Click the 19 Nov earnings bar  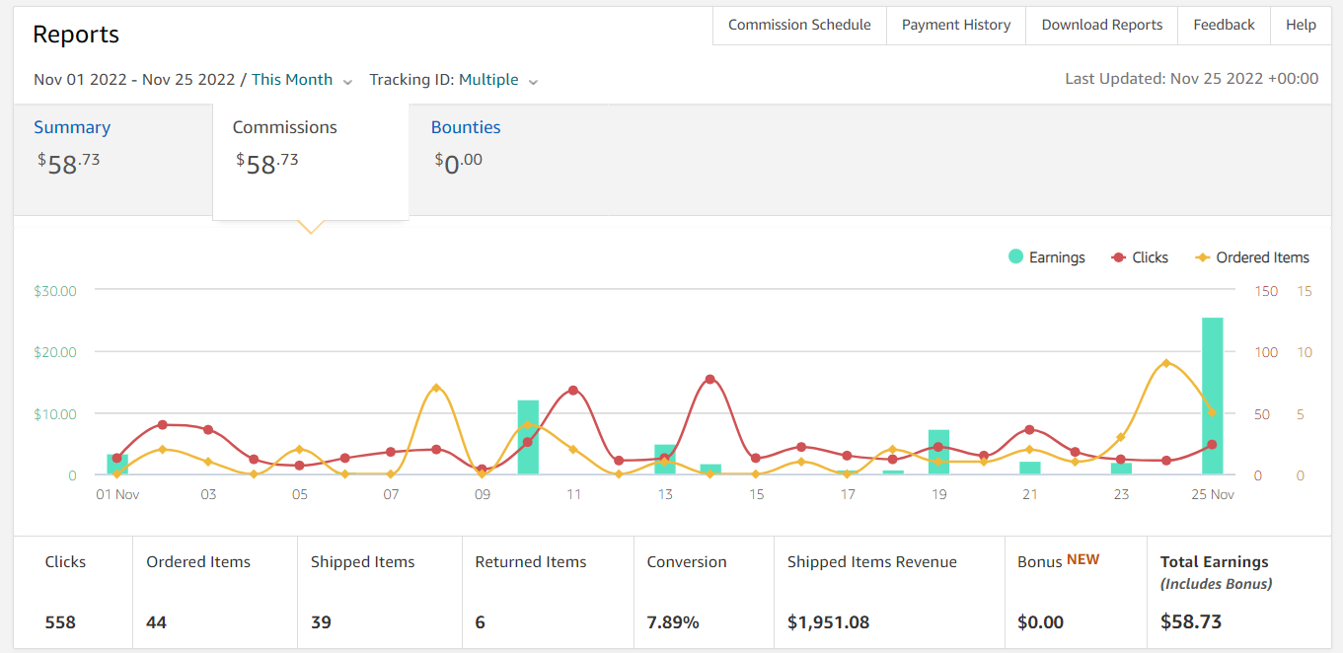[938, 452]
